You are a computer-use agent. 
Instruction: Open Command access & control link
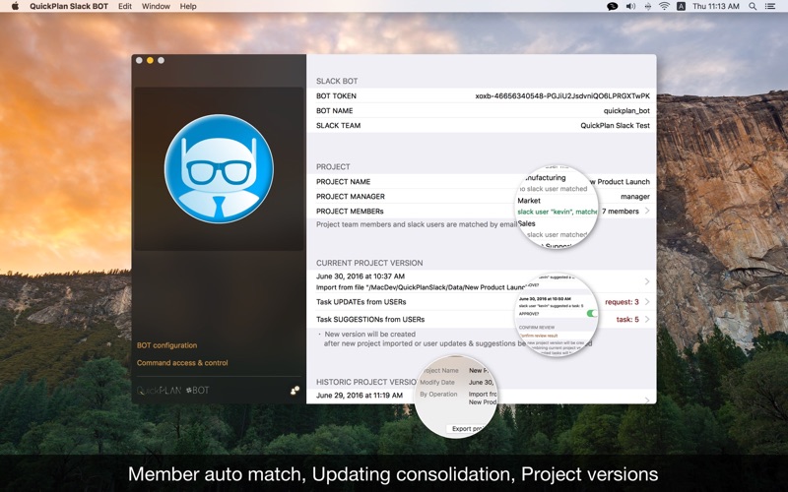[182, 362]
